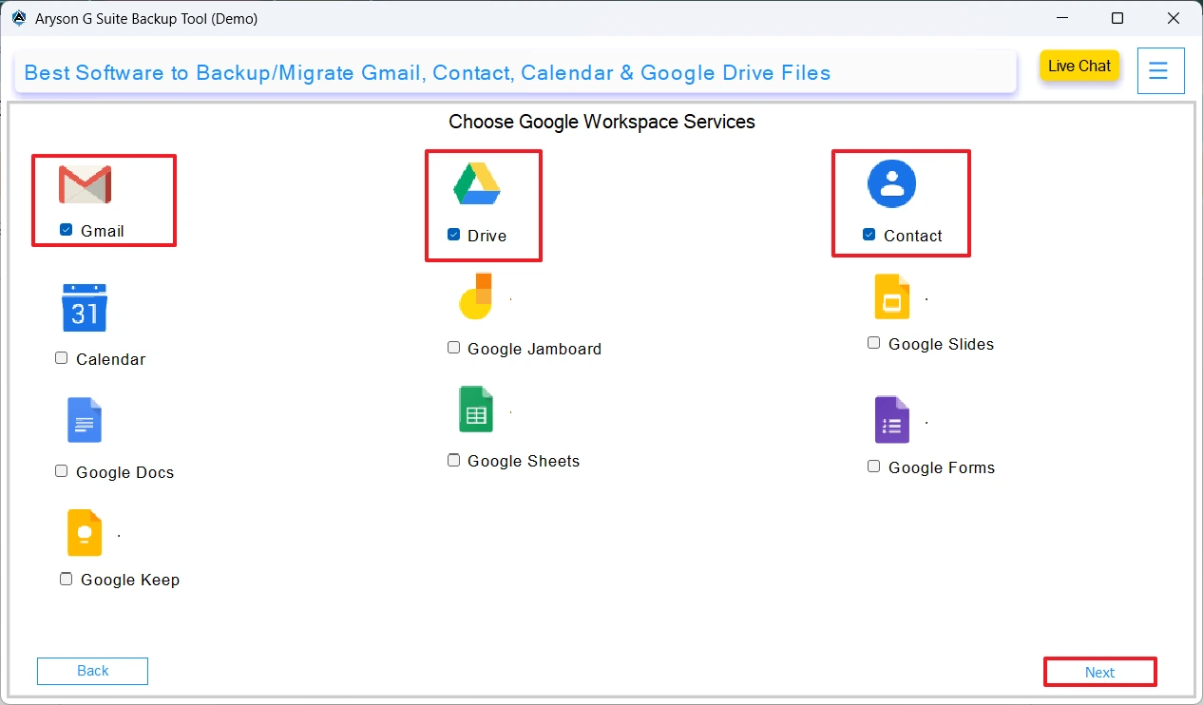Maximize the Aryson G Suite Backup window
This screenshot has height=705, width=1203.
click(x=1117, y=18)
